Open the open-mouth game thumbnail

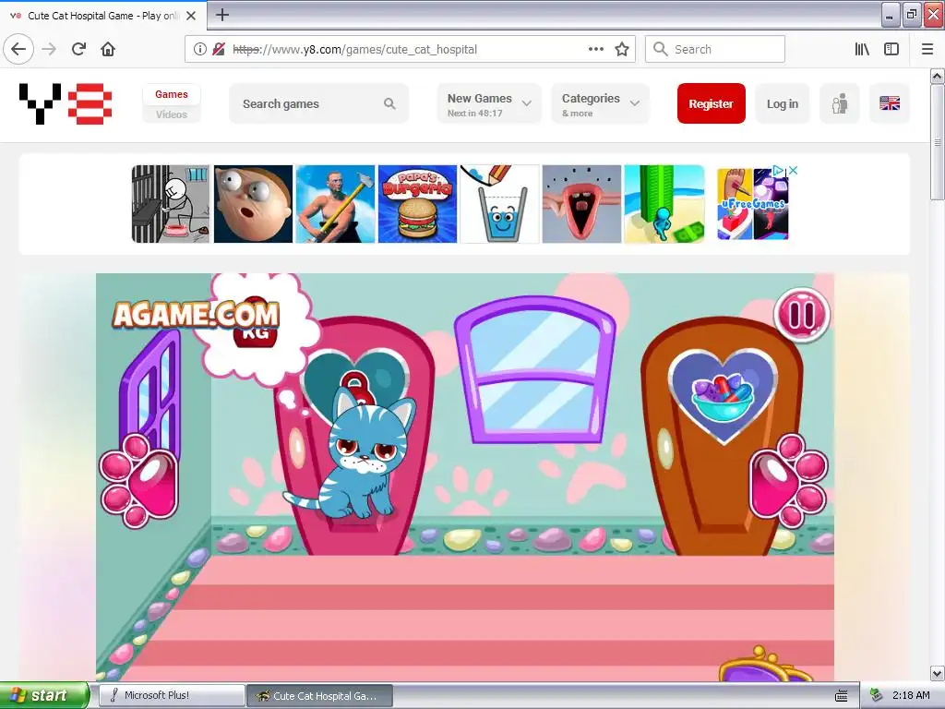pos(581,204)
